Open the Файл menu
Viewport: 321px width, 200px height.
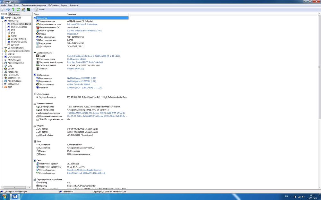point(4,5)
